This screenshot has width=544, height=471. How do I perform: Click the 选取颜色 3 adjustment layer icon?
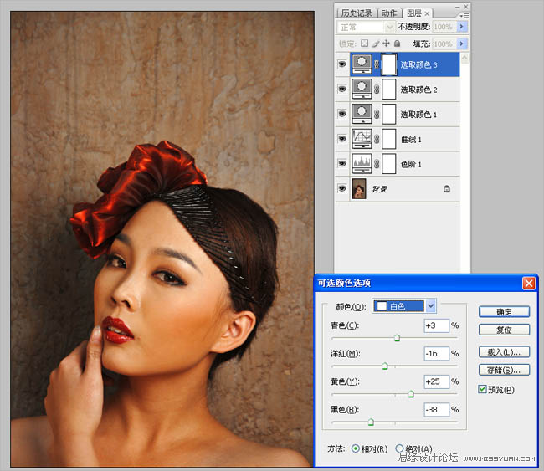point(363,64)
